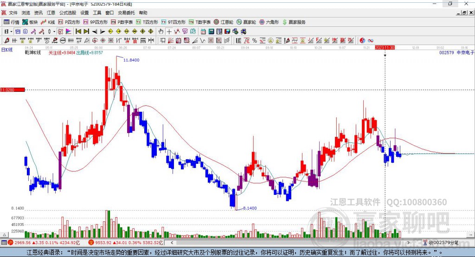Open 赢家服务 dollar-sign button
This screenshot has width=475, height=257.
coord(294,22)
